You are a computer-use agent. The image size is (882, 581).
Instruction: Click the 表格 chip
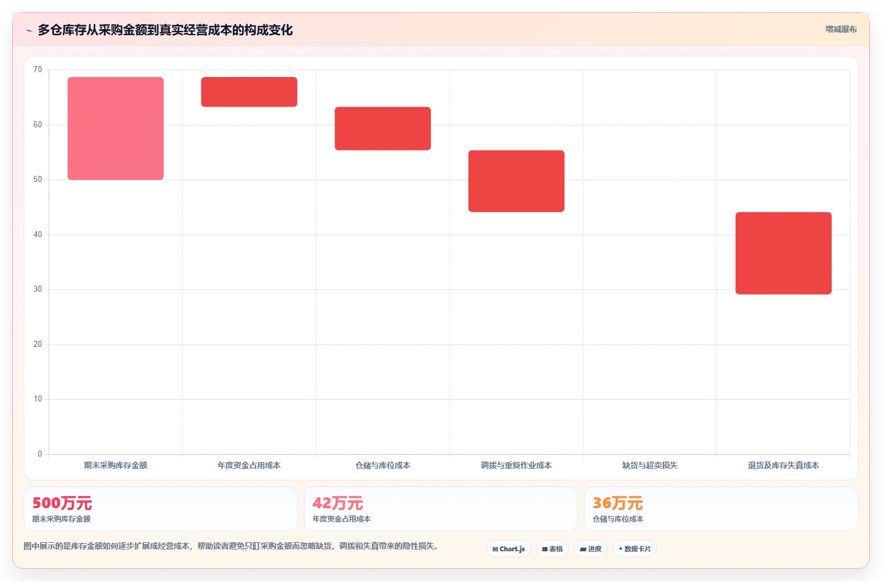pos(552,549)
